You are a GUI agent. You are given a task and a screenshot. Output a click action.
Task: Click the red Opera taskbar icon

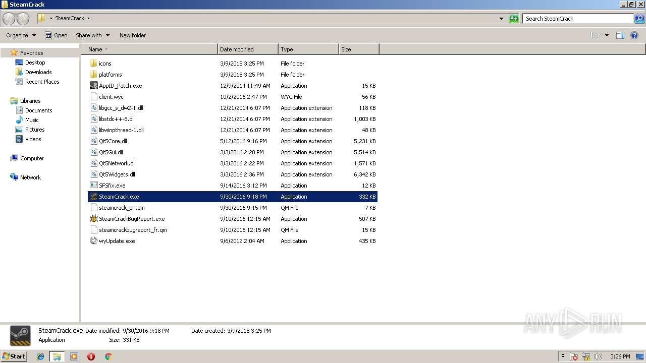click(x=91, y=356)
